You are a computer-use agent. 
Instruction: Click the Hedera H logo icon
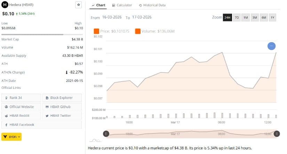coord(5,5)
